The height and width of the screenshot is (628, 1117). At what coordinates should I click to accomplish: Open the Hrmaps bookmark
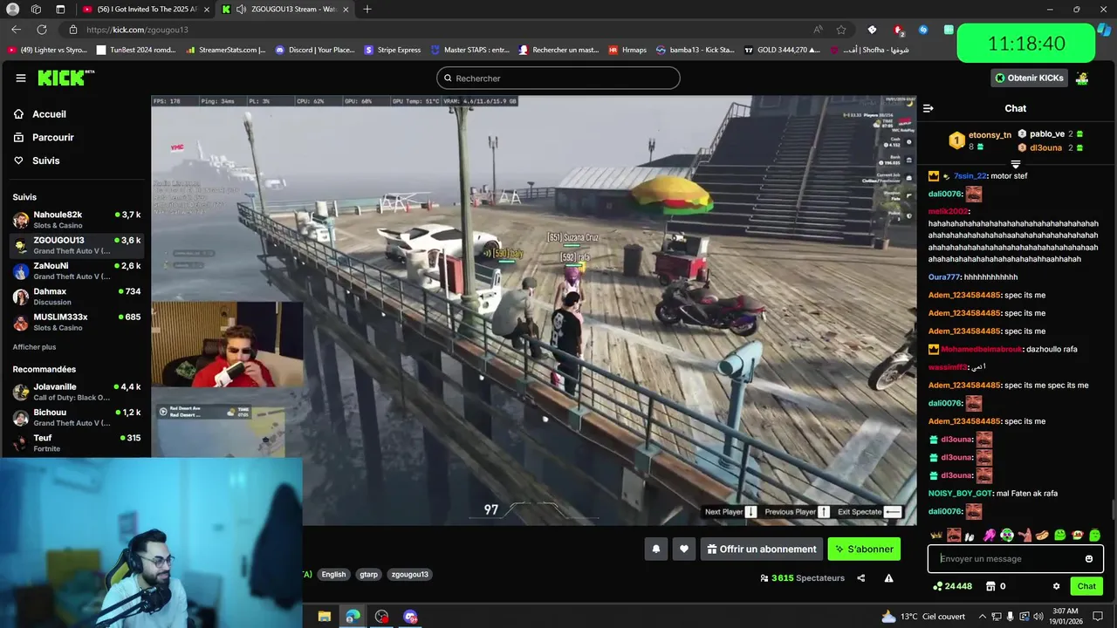point(627,50)
